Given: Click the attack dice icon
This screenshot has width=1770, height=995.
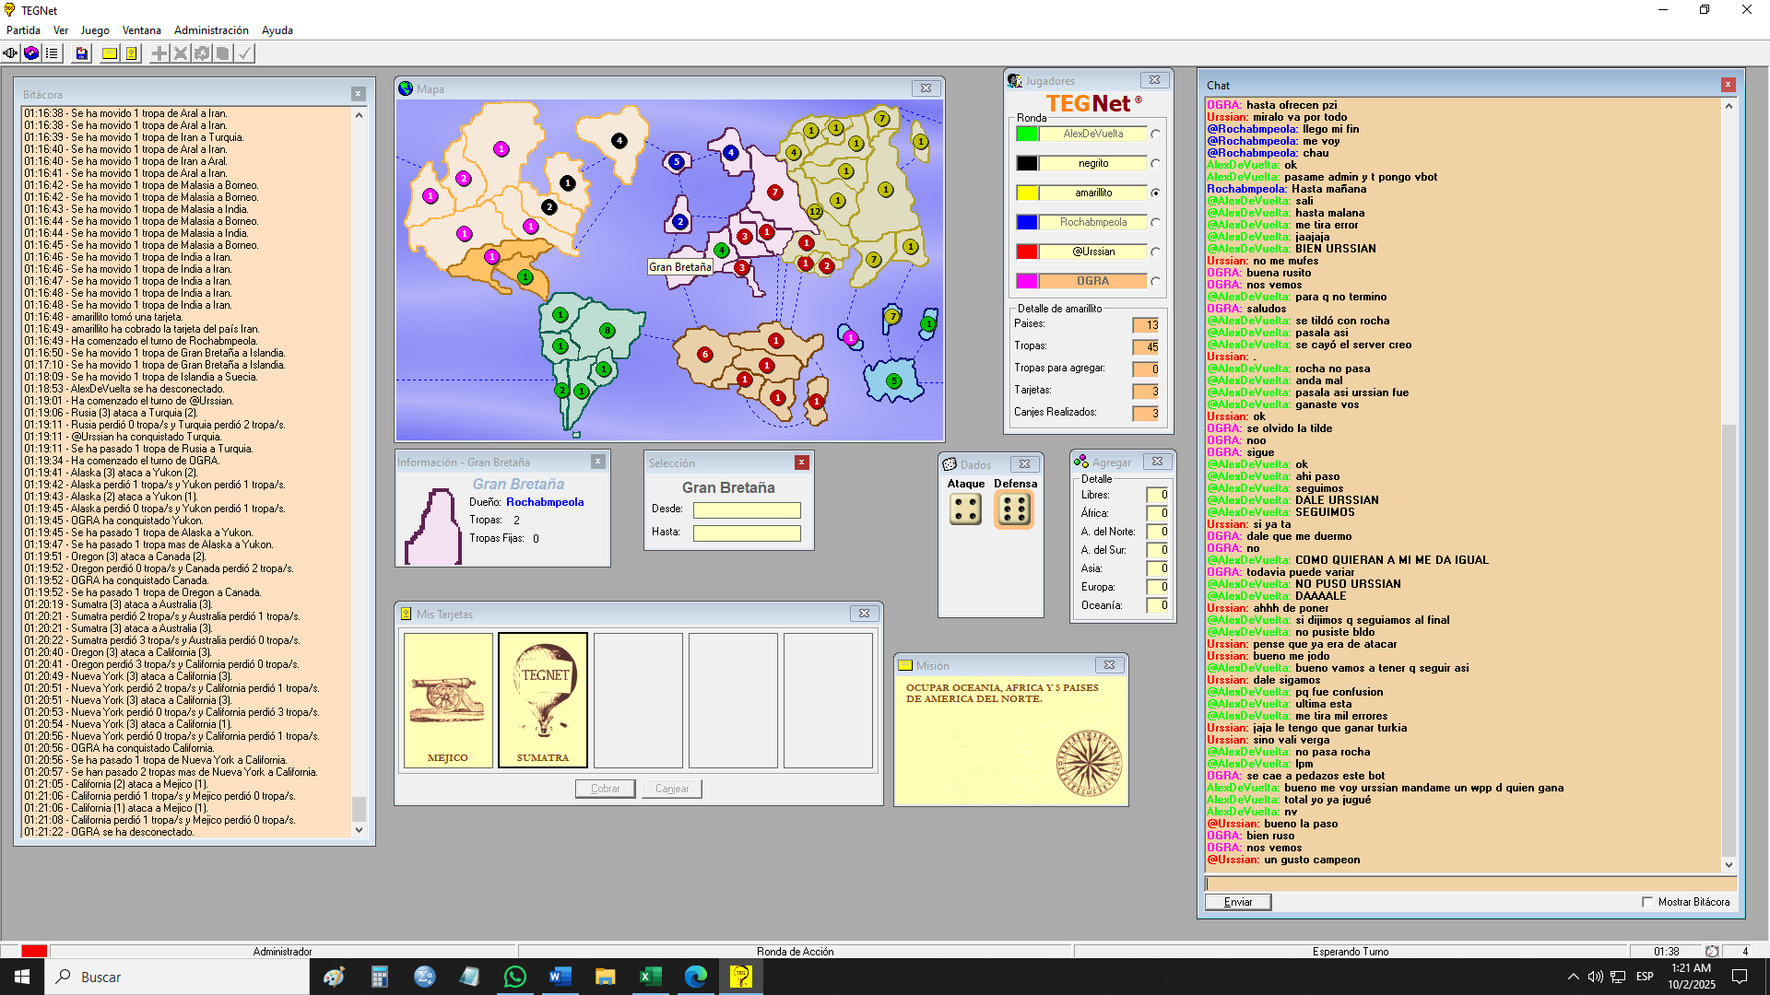Looking at the screenshot, I should tap(965, 509).
